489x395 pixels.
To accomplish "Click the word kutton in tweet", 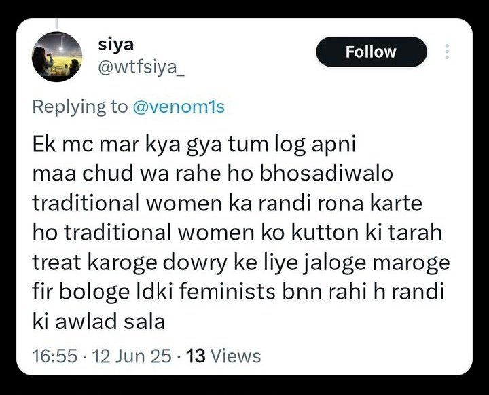I will pyautogui.click(x=325, y=233).
